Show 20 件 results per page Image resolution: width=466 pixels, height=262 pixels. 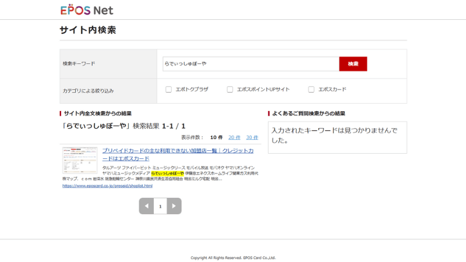[234, 137]
